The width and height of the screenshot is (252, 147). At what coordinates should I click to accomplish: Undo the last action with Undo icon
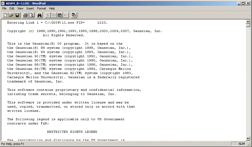pyautogui.click(x=66, y=15)
